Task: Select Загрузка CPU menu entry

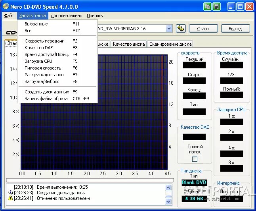Action: coord(57,61)
